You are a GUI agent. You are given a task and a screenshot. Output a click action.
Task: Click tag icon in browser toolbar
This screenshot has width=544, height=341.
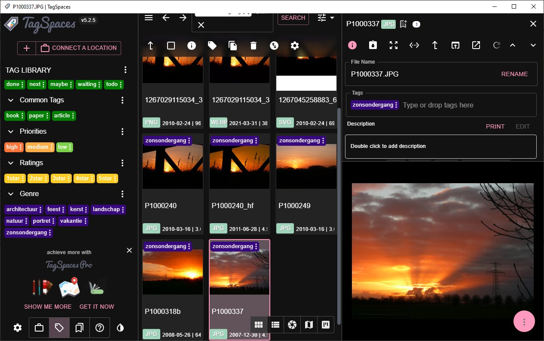coord(212,46)
